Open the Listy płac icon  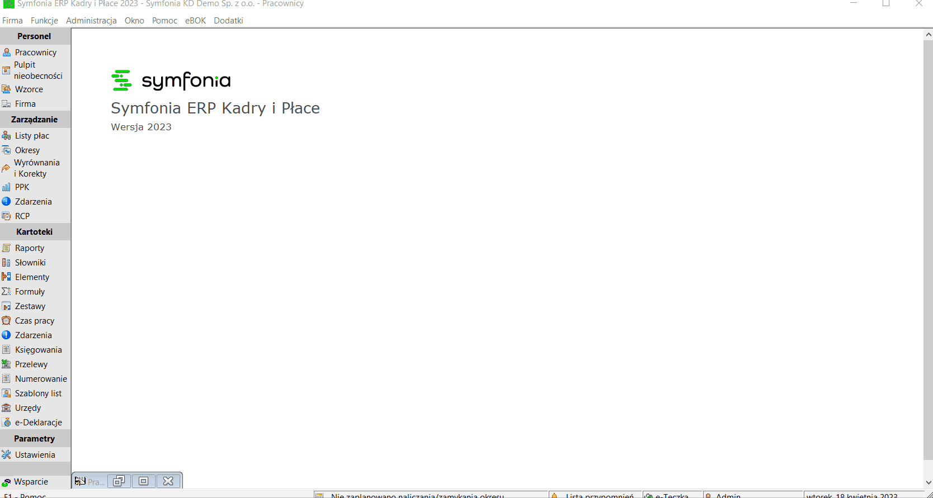pyautogui.click(x=7, y=135)
